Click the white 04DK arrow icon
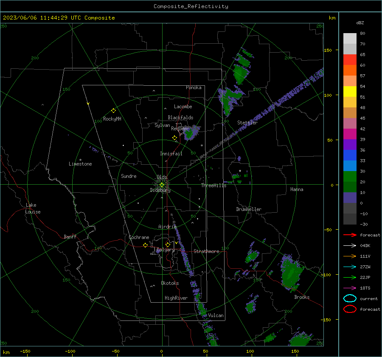The width and height of the screenshot is (382, 357). point(350,246)
